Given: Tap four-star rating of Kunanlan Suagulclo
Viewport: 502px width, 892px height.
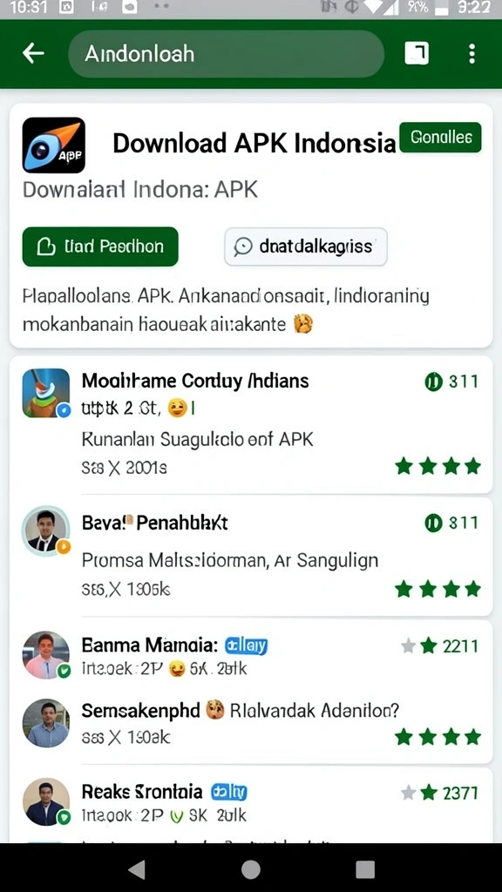Looking at the screenshot, I should [x=438, y=467].
